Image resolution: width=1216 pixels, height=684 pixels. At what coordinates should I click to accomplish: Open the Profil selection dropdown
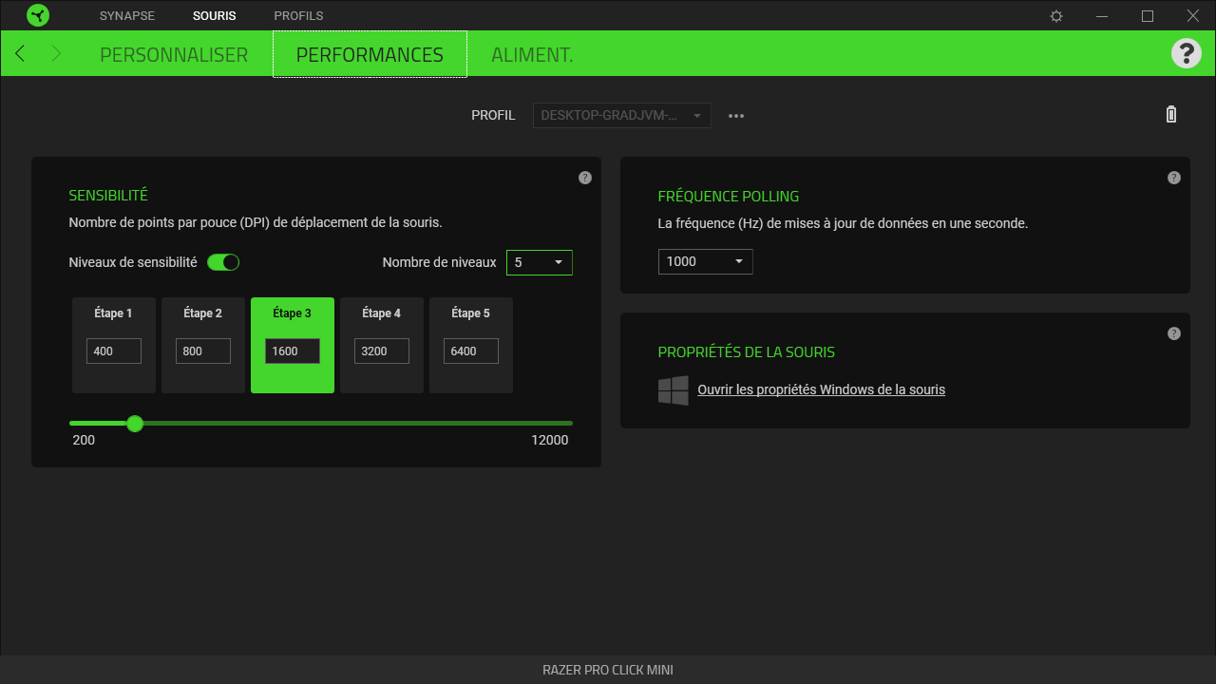(x=622, y=115)
